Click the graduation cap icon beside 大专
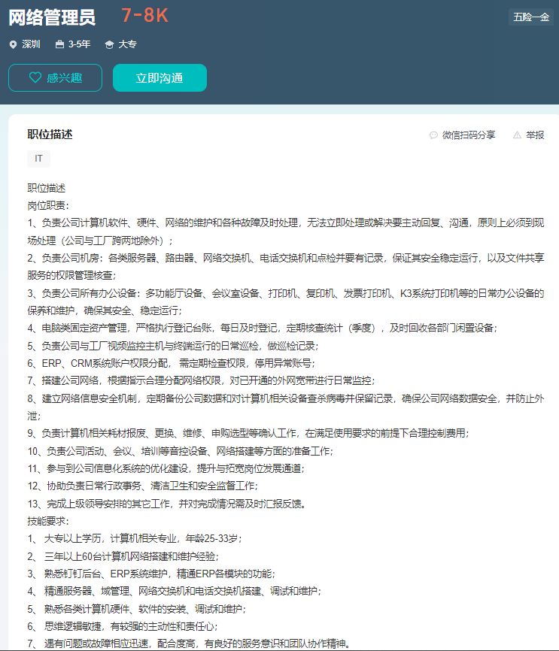The width and height of the screenshot is (559, 651). [x=109, y=44]
